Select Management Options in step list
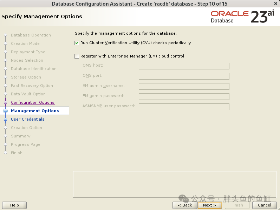 (35, 111)
